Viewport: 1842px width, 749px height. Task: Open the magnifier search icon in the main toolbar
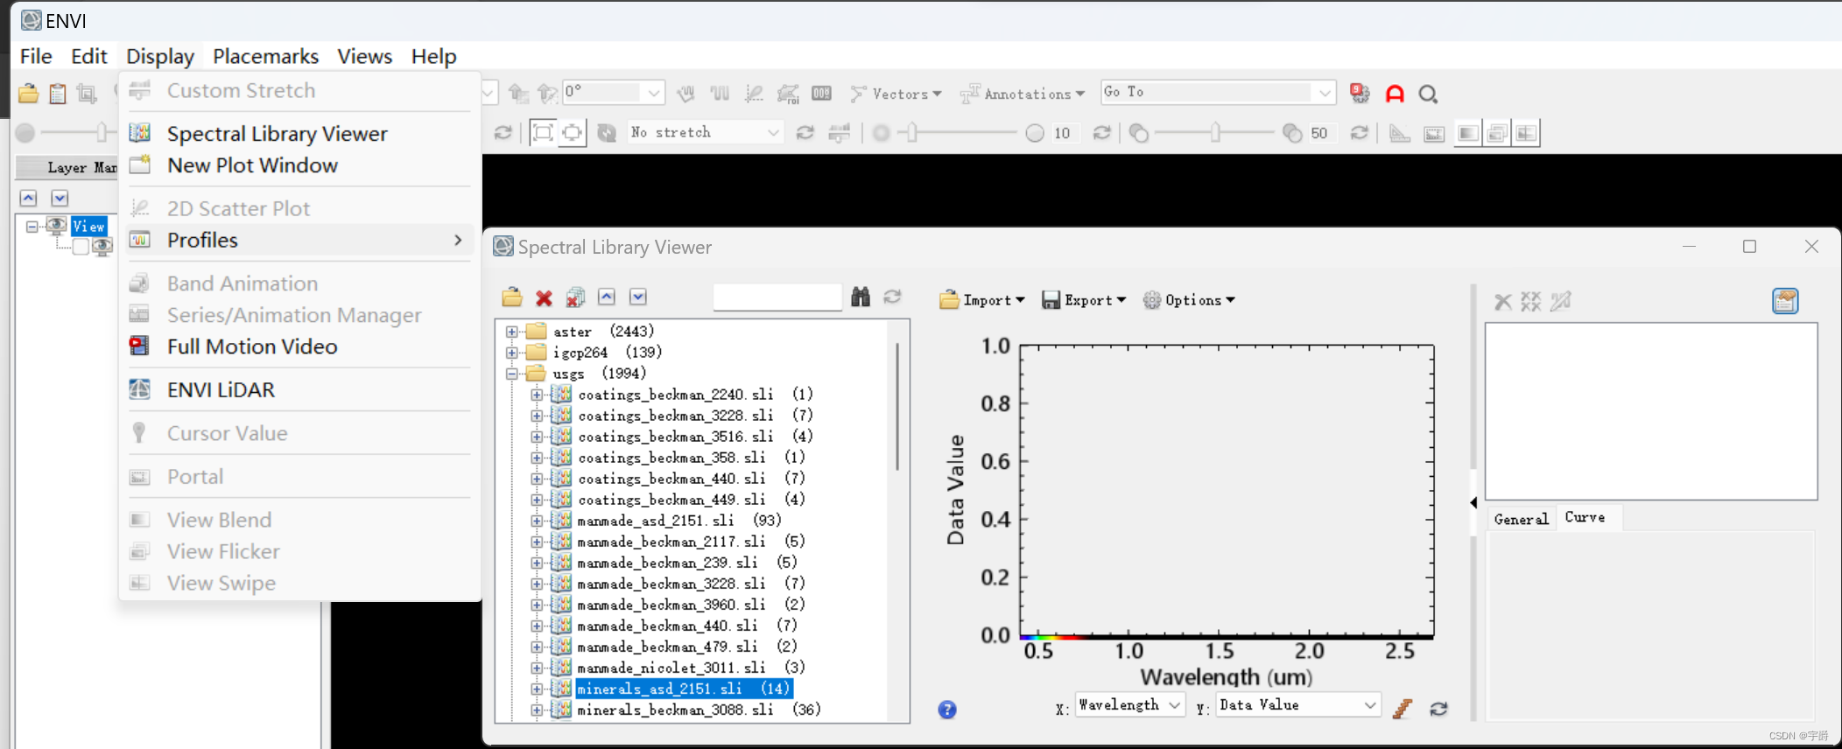pyautogui.click(x=1428, y=94)
